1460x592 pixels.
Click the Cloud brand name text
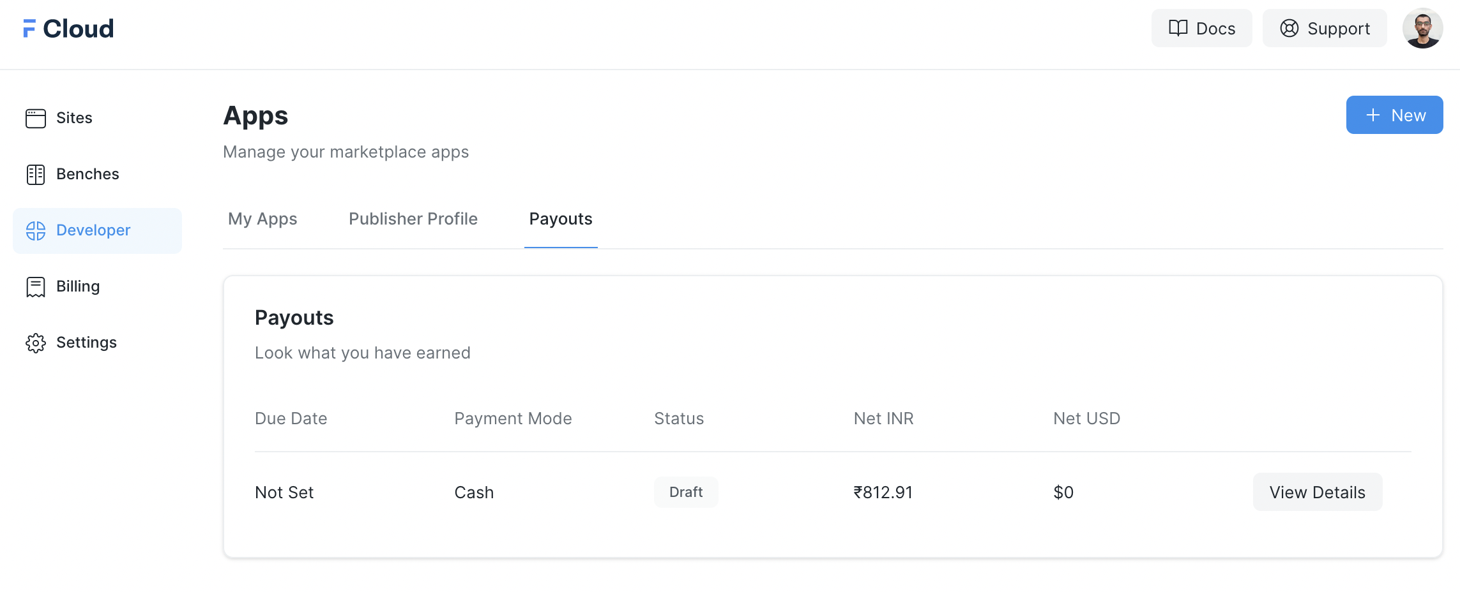[79, 28]
